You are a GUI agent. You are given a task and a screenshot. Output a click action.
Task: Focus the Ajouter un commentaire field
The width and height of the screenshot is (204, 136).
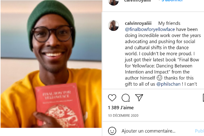(x=149, y=131)
